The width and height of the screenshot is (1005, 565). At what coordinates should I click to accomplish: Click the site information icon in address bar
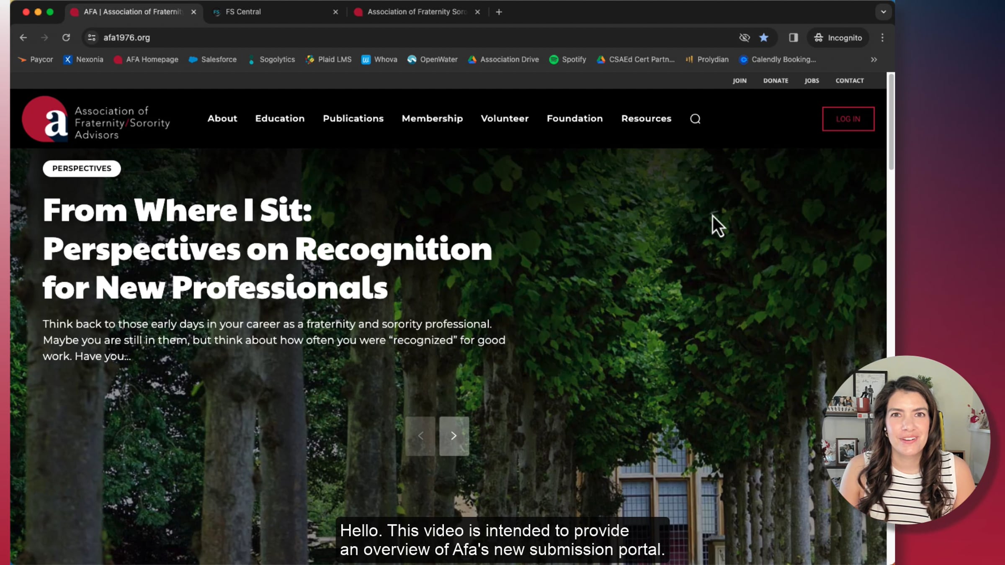(92, 38)
